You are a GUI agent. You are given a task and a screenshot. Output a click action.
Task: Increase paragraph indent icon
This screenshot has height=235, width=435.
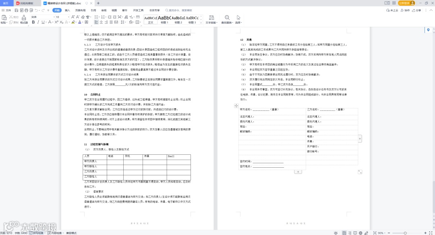114,17
